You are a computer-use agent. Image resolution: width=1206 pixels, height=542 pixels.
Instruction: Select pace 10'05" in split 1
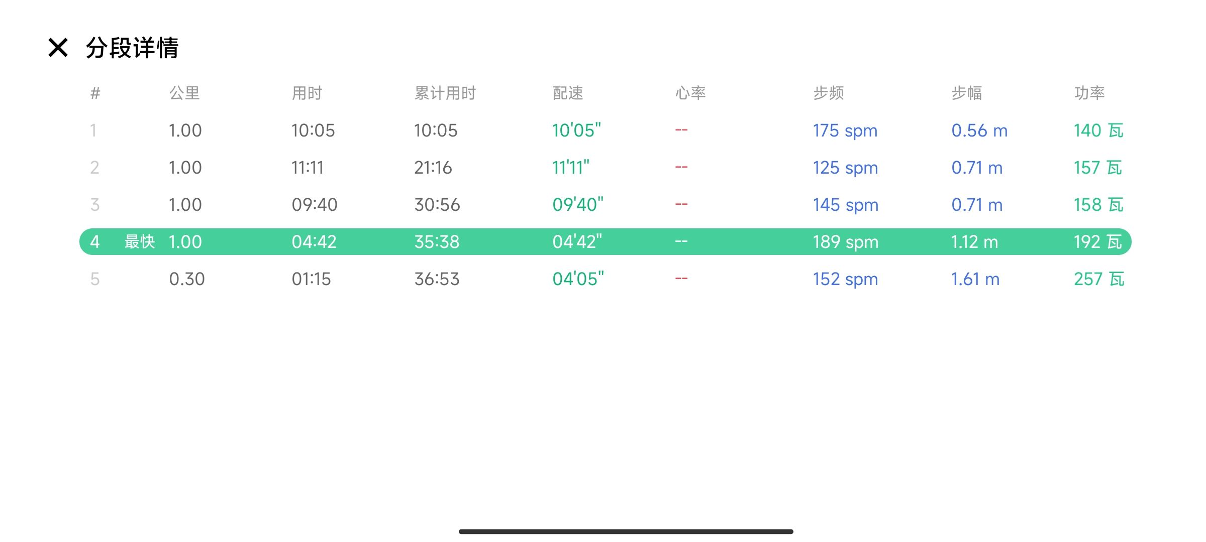coord(576,130)
